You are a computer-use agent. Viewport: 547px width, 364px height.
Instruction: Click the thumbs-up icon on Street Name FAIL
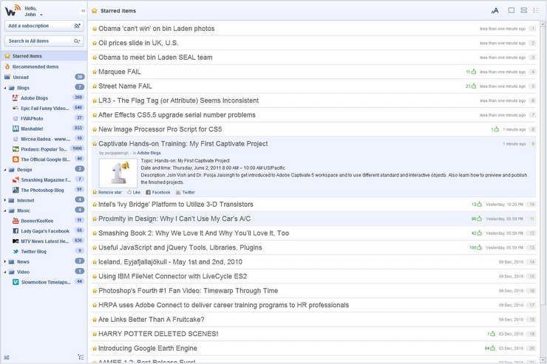point(475,86)
